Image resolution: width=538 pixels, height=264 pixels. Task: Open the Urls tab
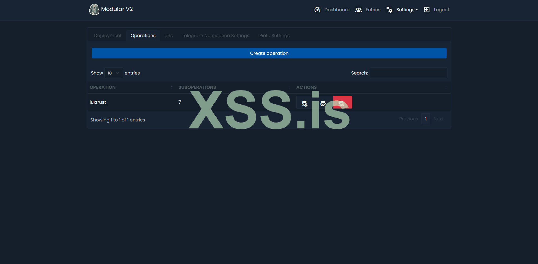(169, 36)
